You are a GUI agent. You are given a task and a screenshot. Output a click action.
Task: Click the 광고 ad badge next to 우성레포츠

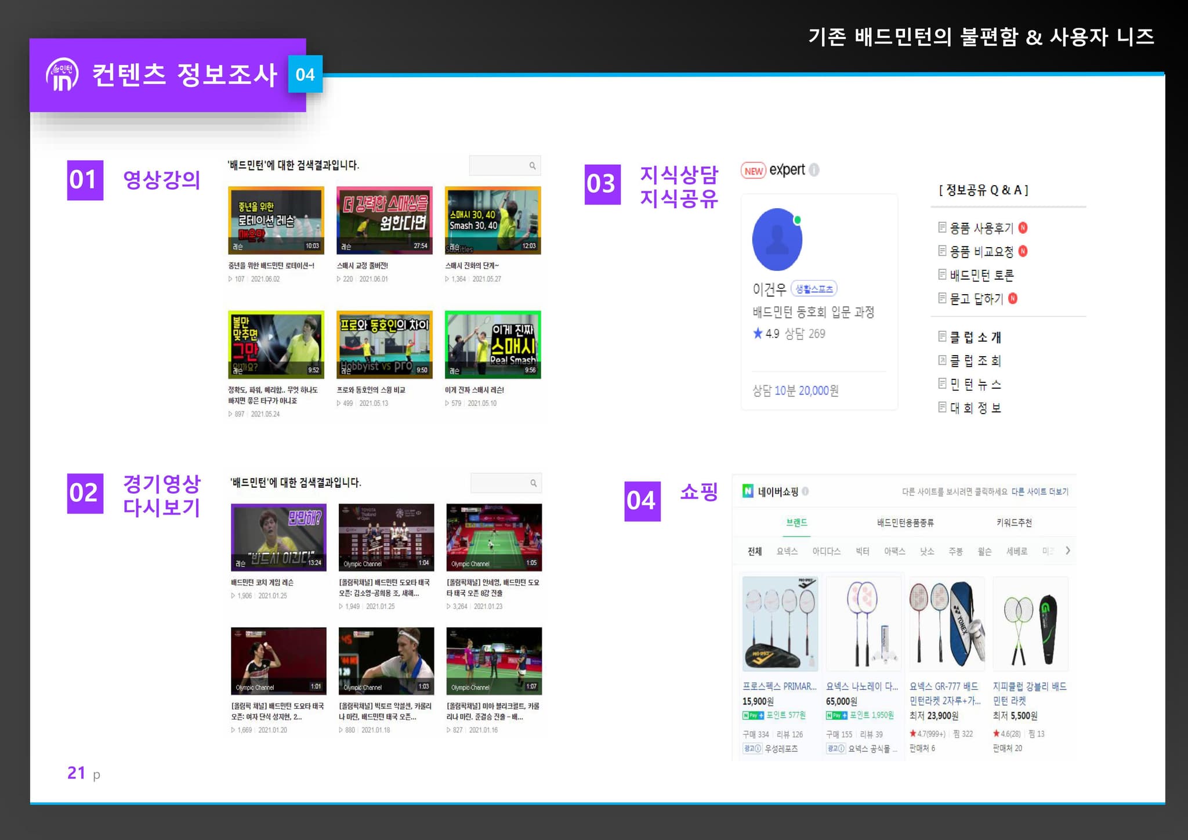pos(752,748)
